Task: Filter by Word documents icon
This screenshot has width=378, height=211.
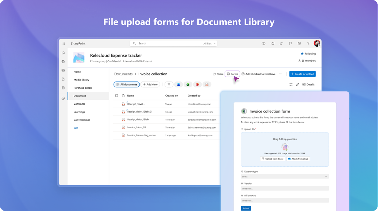Action: pyautogui.click(x=178, y=84)
